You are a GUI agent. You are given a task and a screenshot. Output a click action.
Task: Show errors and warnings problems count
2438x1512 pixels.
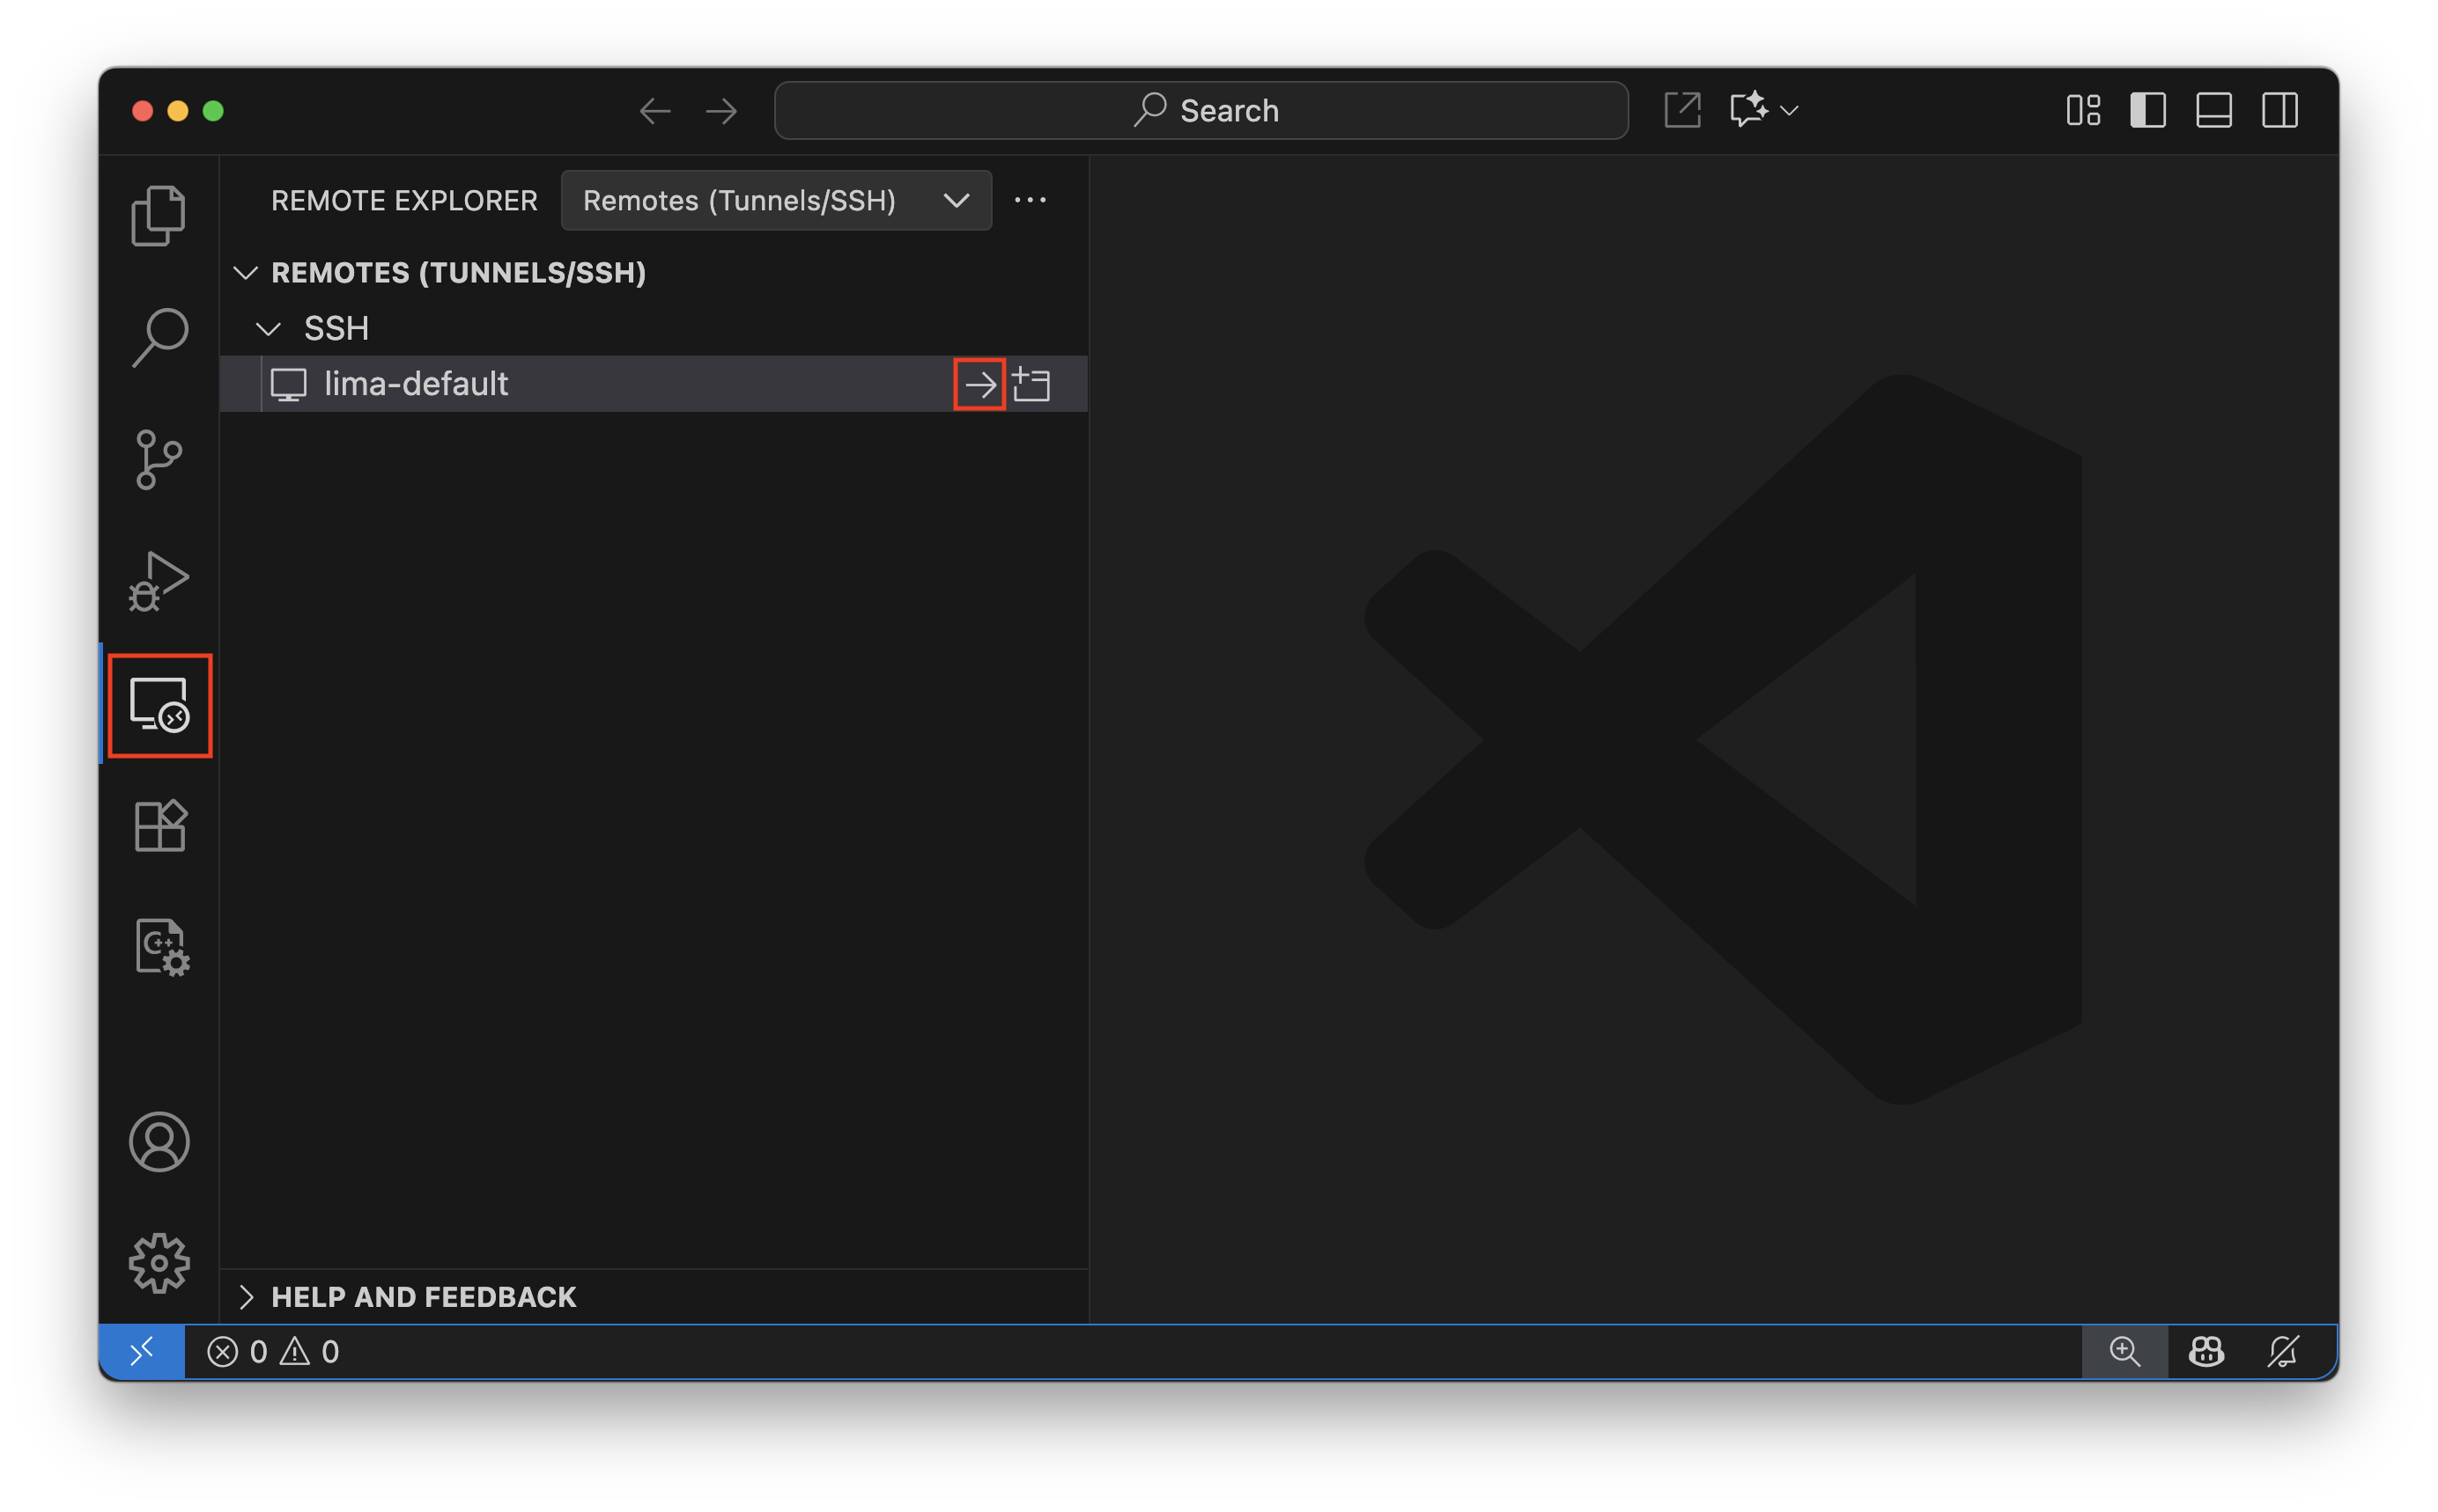273,1351
